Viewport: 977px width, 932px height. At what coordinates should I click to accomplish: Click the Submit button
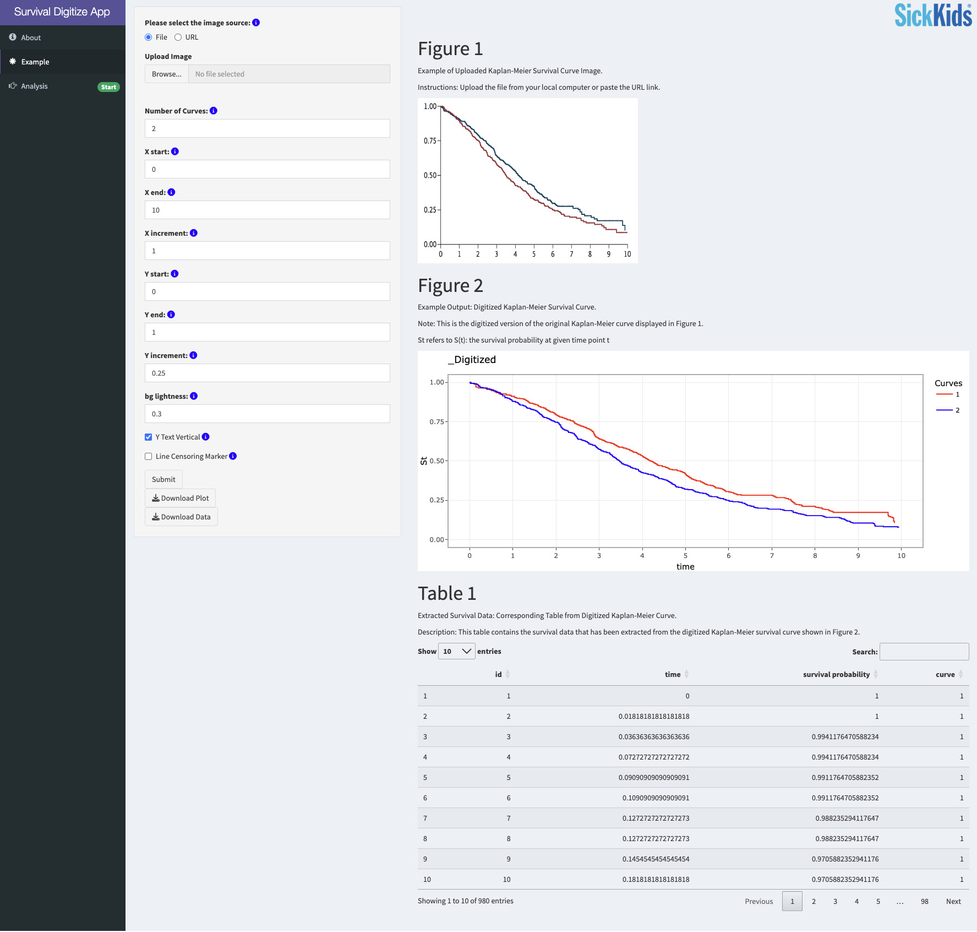(x=163, y=479)
